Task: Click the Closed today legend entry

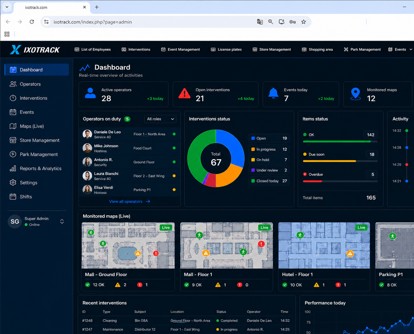Action: tap(269, 181)
